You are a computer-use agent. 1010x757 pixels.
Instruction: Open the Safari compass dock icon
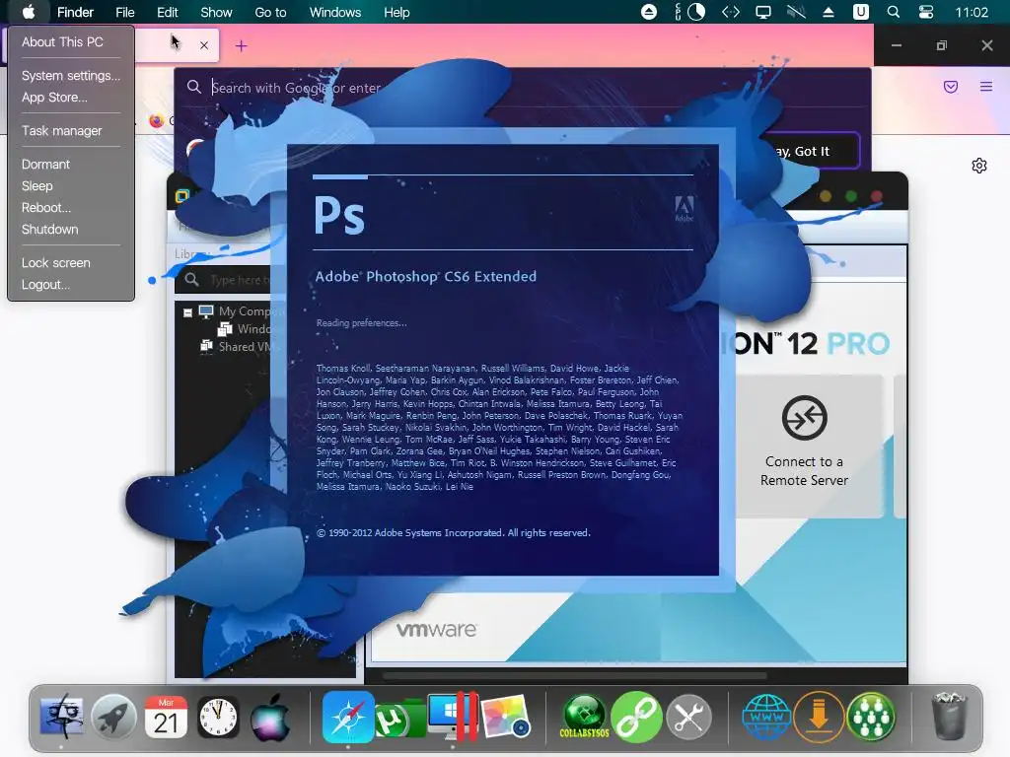[x=348, y=717]
